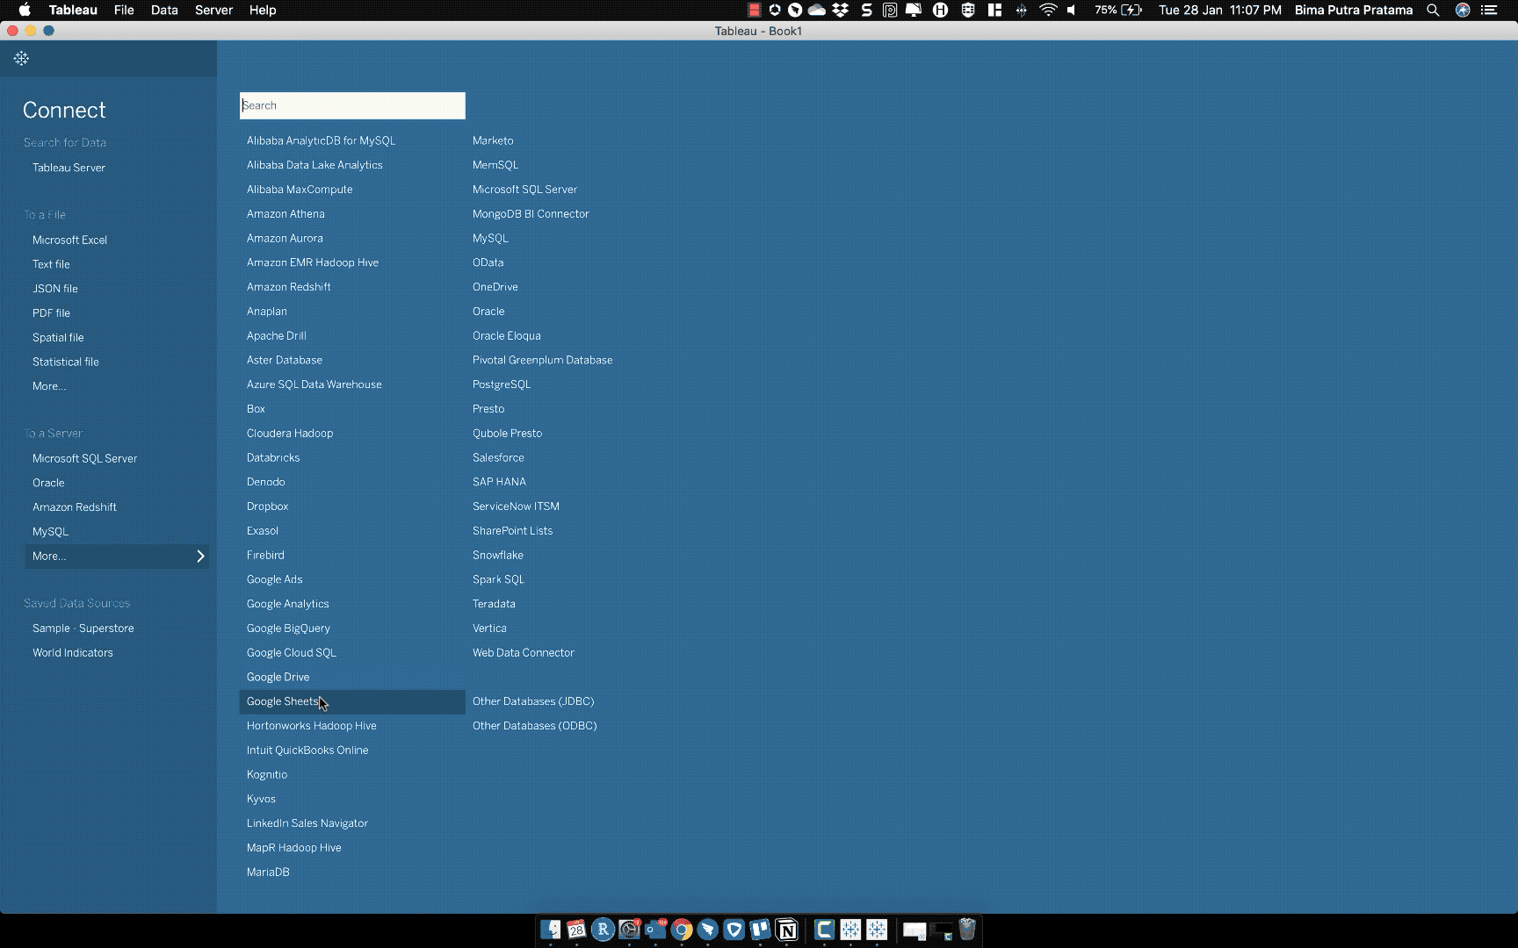Open the Server menu
The image size is (1518, 948).
213,11
